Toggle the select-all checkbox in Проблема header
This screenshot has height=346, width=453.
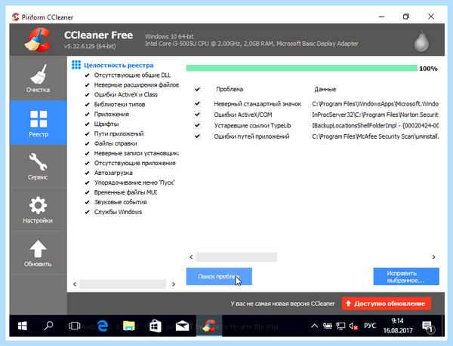[197, 89]
